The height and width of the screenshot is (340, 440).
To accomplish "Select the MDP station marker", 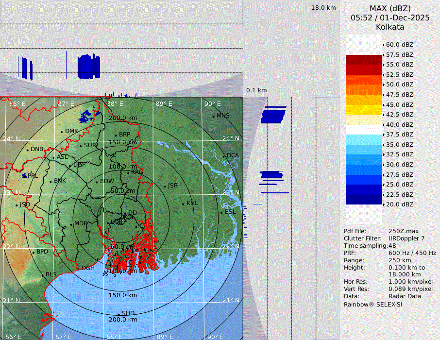I will pos(71,224).
